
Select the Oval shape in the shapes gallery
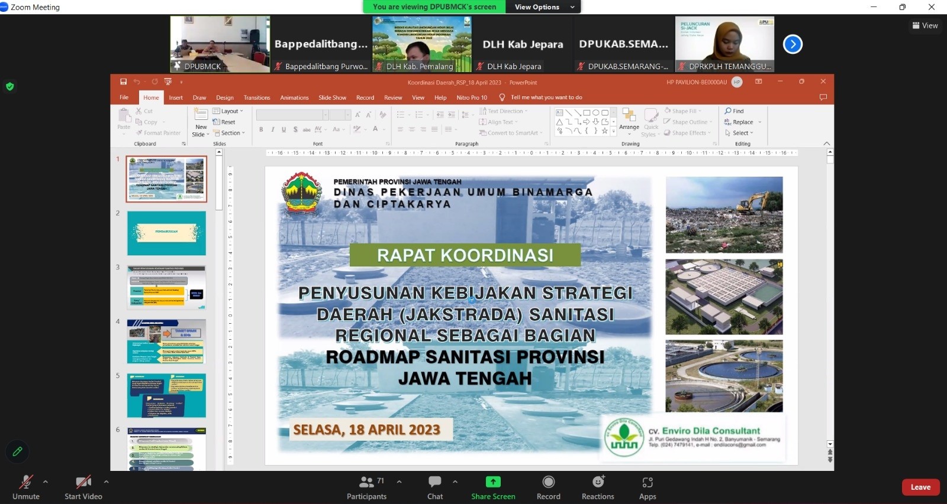point(596,112)
